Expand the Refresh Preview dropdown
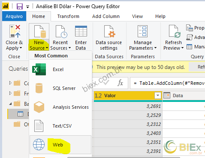This screenshot has width=205, height=158. pos(182,48)
